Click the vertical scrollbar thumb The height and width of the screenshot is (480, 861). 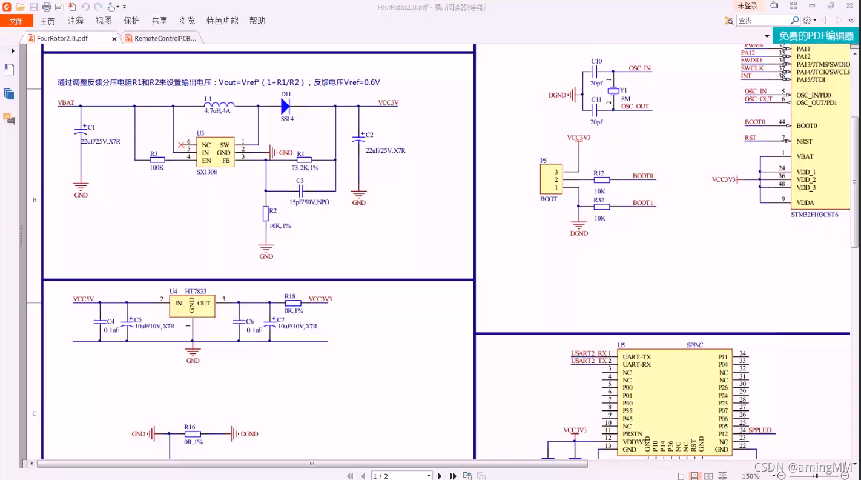(x=855, y=181)
